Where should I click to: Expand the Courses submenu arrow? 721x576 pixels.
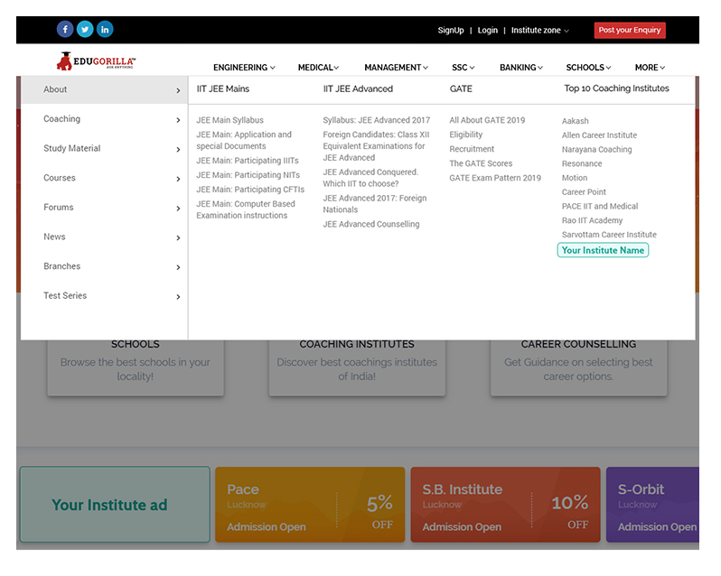pyautogui.click(x=178, y=179)
